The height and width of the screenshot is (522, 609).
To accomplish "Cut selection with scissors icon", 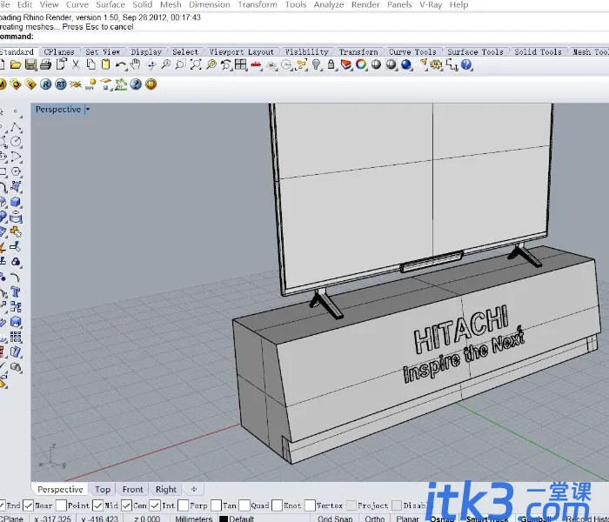I will pyautogui.click(x=77, y=65).
